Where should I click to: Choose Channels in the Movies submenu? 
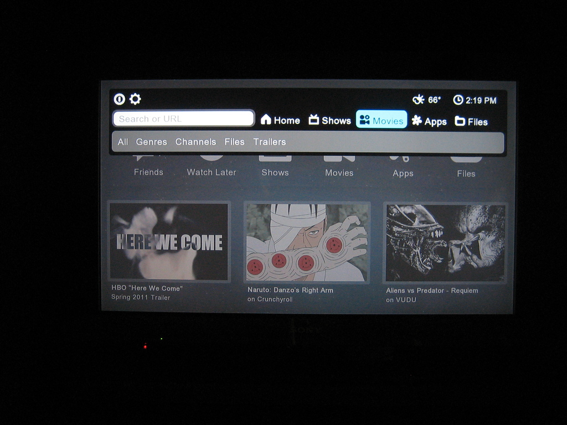pos(195,142)
